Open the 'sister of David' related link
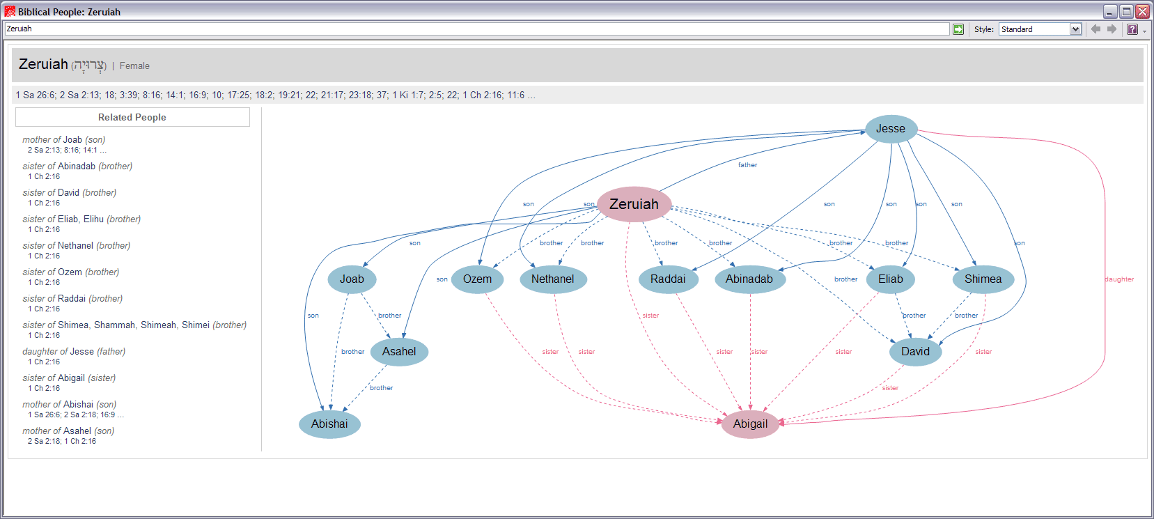This screenshot has width=1154, height=519. (69, 193)
